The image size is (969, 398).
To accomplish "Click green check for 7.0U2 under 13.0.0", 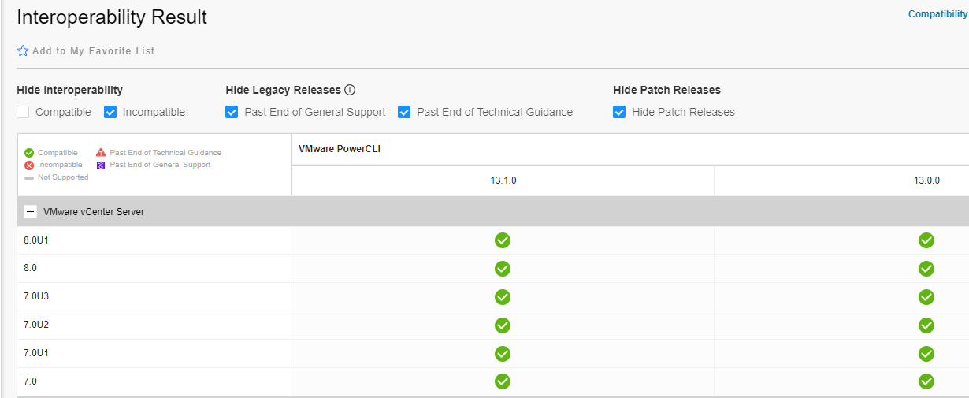I will point(926,325).
